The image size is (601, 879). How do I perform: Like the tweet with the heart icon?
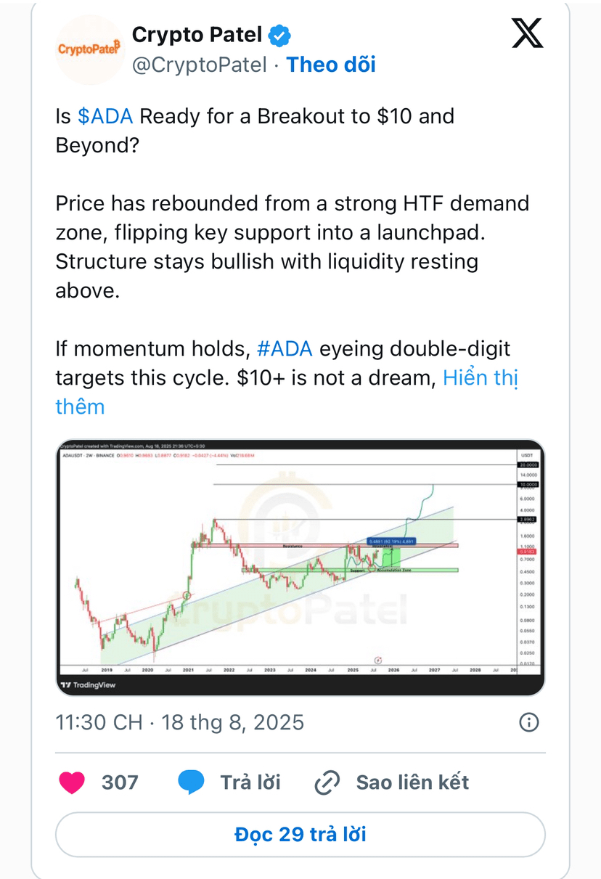[x=71, y=782]
